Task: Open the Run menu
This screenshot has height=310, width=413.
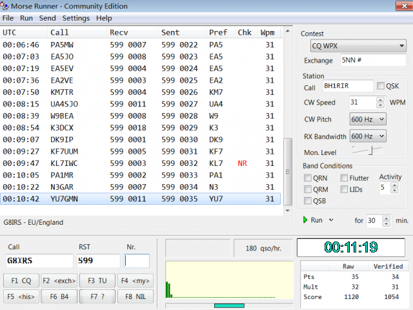Action: (x=26, y=18)
